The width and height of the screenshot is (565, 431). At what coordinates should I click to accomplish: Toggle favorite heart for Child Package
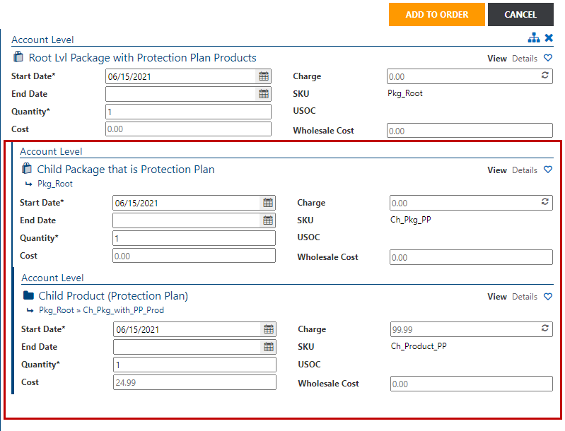[x=548, y=170]
